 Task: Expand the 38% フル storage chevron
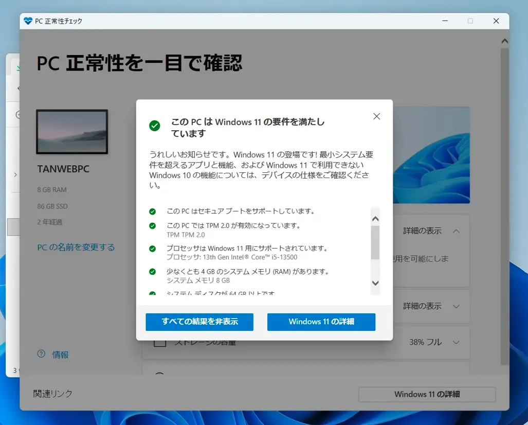[456, 342]
